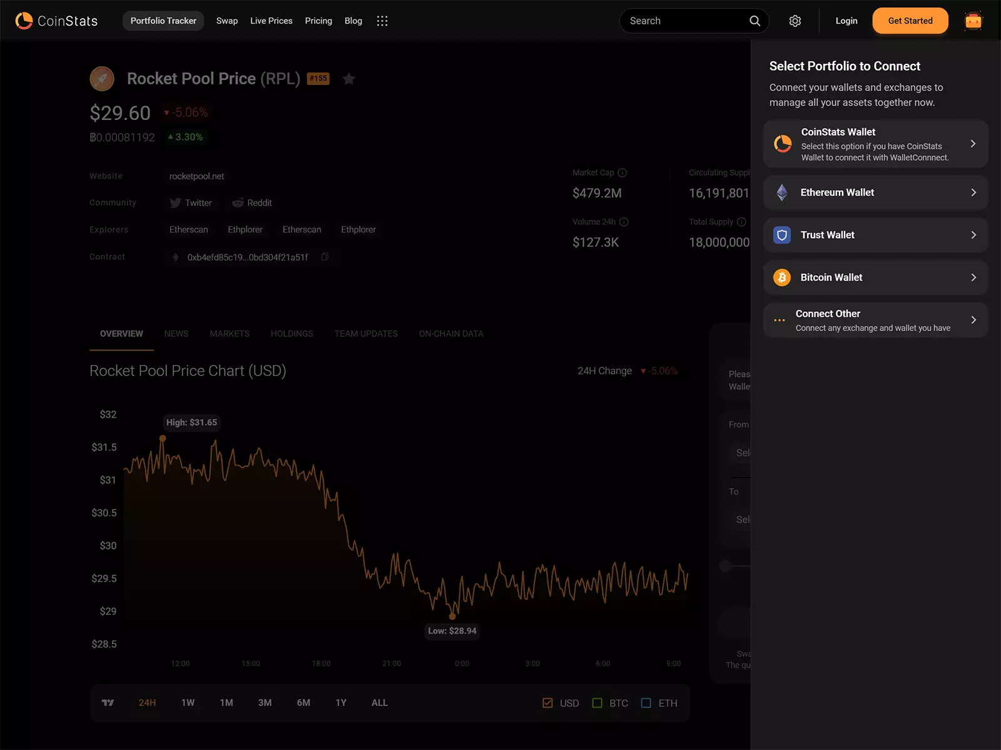Open the ON-CHAIN DATA tab

(x=451, y=334)
